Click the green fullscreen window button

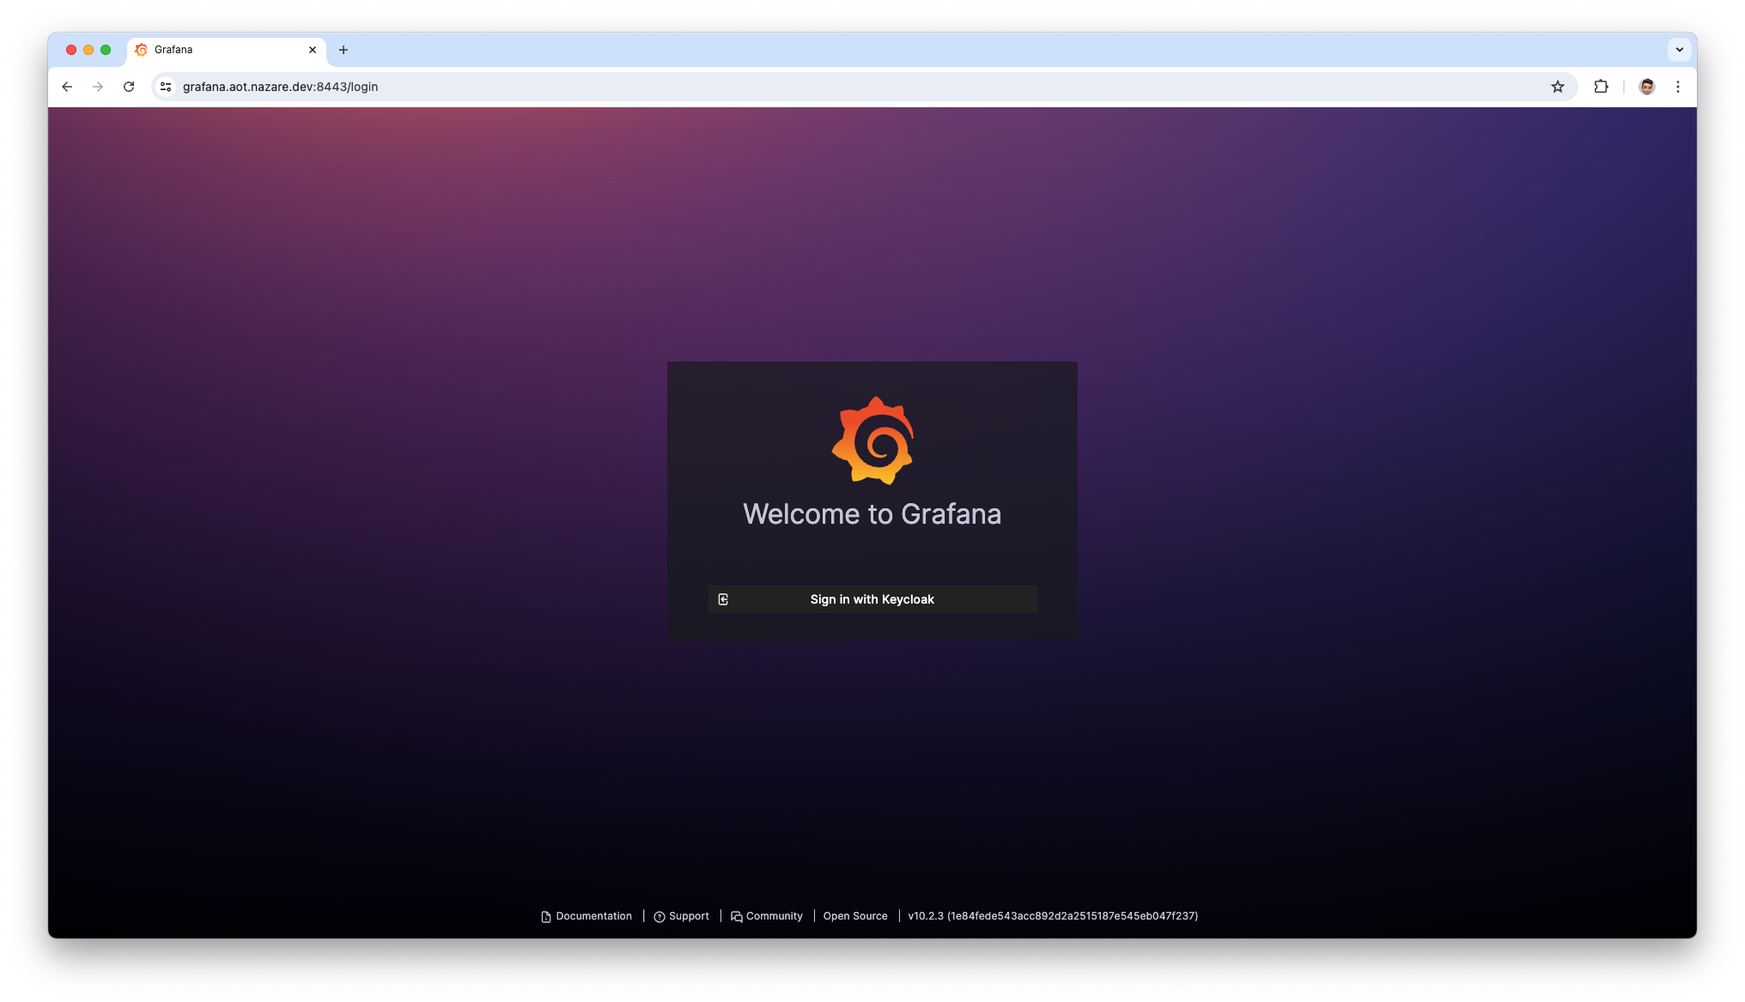click(x=106, y=50)
